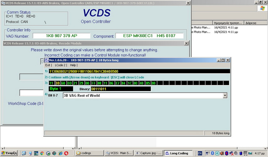Open Chrome from the quick launch bar
Image resolution: width=268 pixels, height=157 pixels.
42,153
